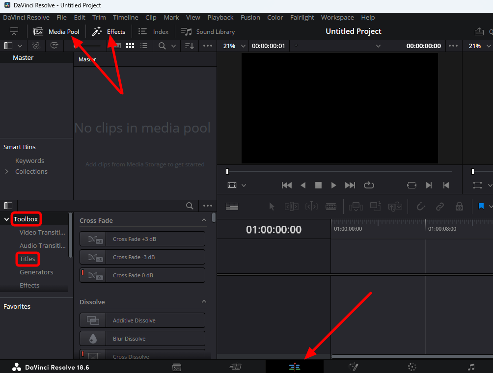Click the workspace layout preset icon
Image resolution: width=493 pixels, height=373 pixels.
tap(14, 31)
